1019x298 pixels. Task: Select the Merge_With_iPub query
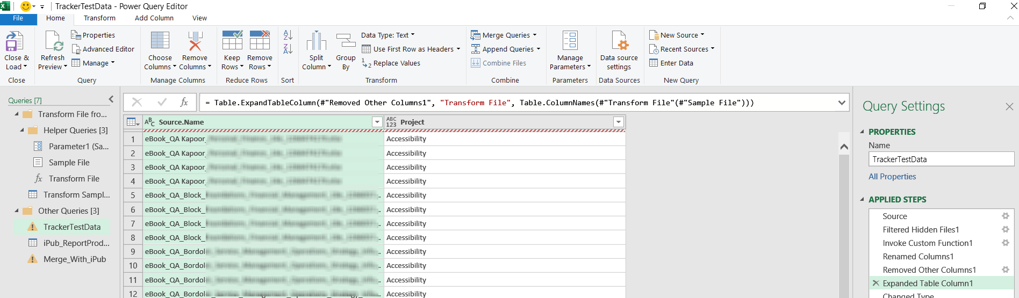click(75, 259)
